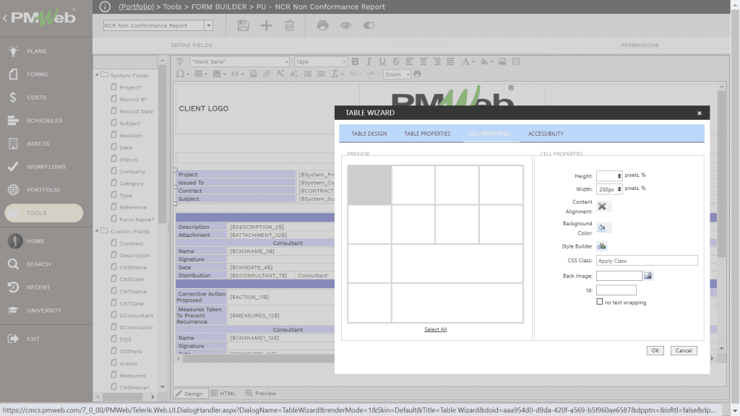Open the Define Fields tab
Image resolution: width=740 pixels, height=416 pixels.
(x=191, y=45)
